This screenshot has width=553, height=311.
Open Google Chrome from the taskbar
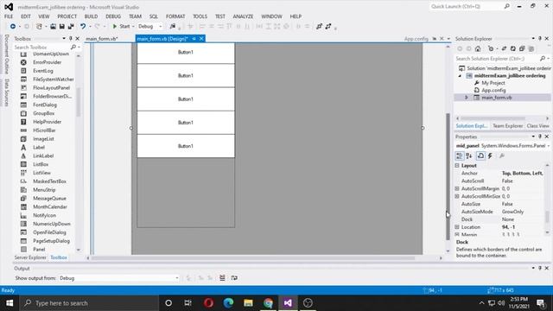click(268, 303)
